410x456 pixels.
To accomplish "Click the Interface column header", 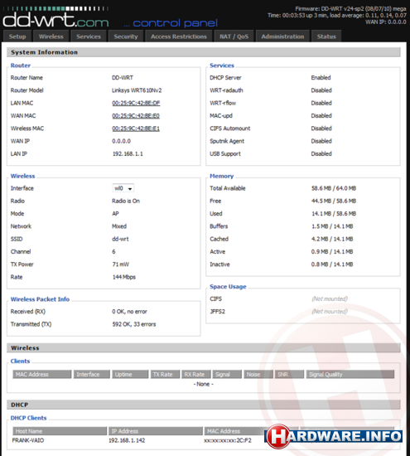I will tap(92, 374).
